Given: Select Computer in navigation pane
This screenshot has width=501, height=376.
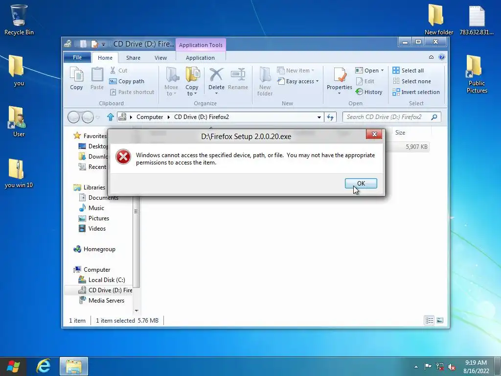Looking at the screenshot, I should tap(92, 270).
